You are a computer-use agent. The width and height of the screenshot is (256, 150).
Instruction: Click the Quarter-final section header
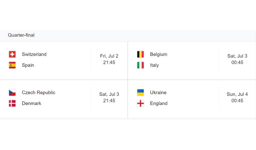click(21, 35)
